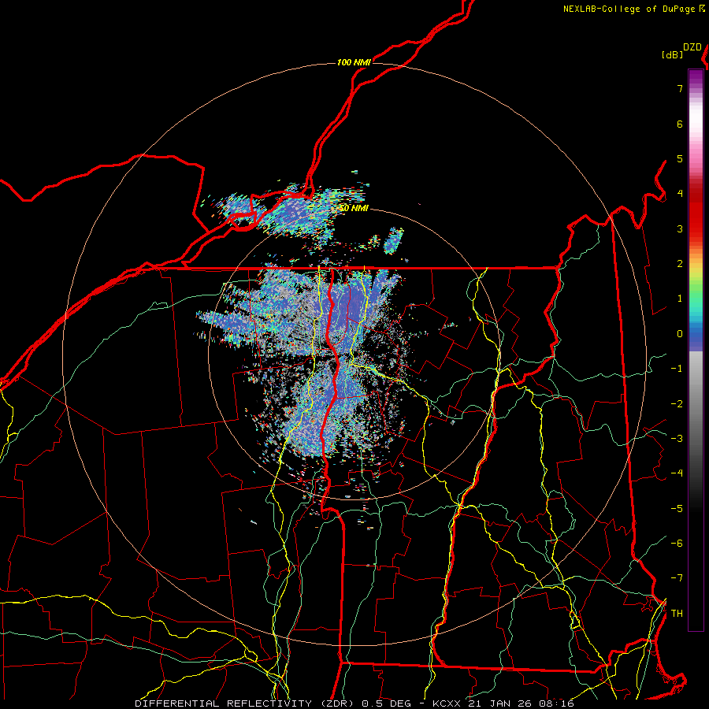
Task: Click the KCXX 21 JAN 26 08:16 timestamp
Action: point(503,703)
